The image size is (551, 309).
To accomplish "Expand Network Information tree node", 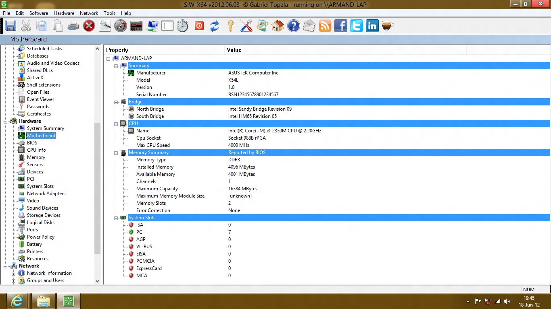I will 13,273.
